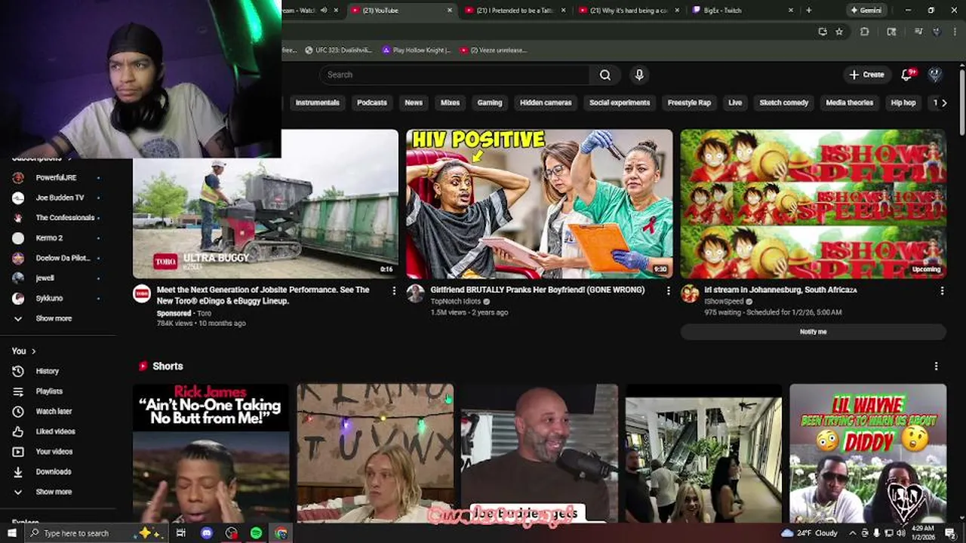This screenshot has width=966, height=543.
Task: Select the Sketch comedy chip
Action: pos(784,103)
